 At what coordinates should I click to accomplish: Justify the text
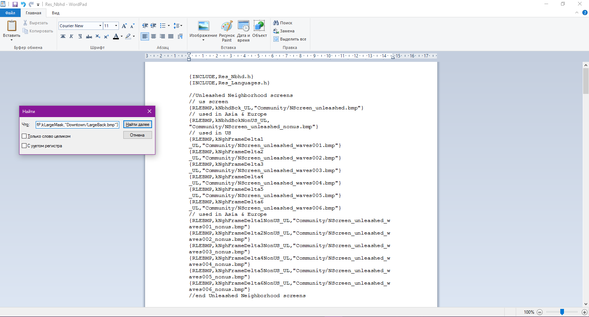coord(171,36)
